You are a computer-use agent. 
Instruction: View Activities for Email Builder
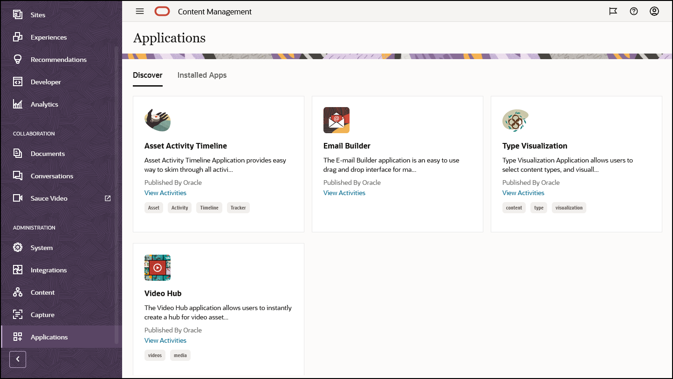click(x=344, y=193)
